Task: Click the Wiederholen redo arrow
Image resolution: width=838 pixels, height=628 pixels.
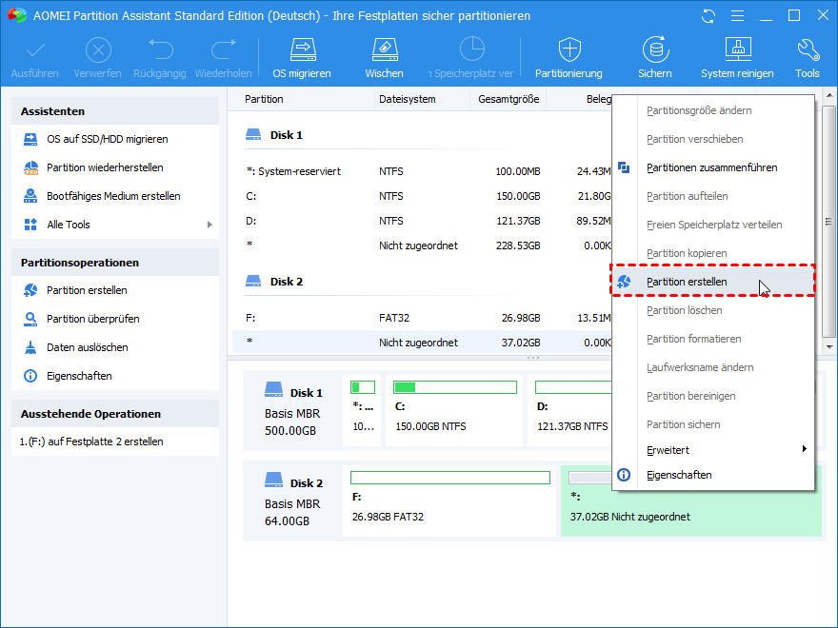Action: point(224,49)
